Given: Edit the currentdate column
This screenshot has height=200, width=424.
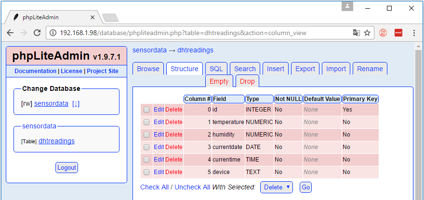Looking at the screenshot, I should [159, 147].
